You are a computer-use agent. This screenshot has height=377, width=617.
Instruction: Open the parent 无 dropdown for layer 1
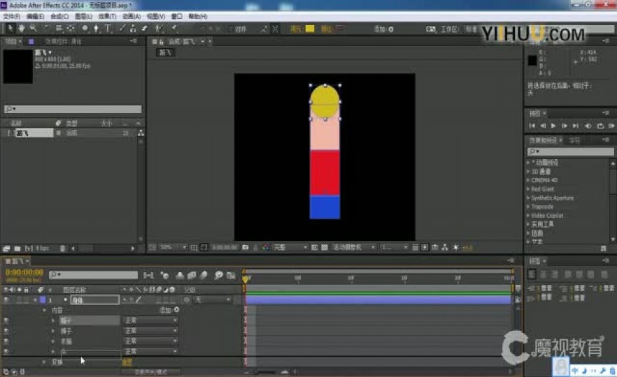pyautogui.click(x=213, y=300)
